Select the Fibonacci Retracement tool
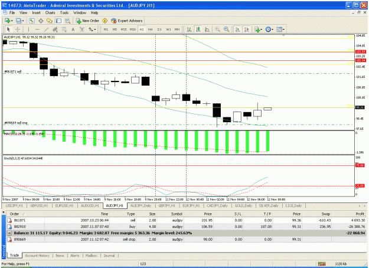Viewport: 369px width, 268px height. pyautogui.click(x=64, y=30)
